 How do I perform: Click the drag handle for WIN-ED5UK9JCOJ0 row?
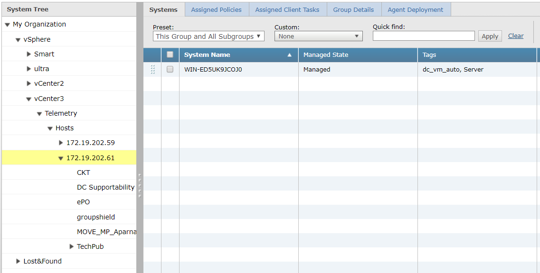point(152,70)
